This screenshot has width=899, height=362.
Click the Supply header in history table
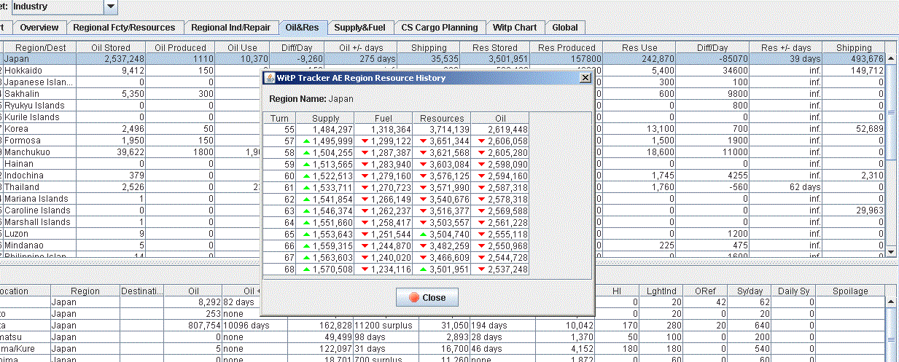coord(325,118)
